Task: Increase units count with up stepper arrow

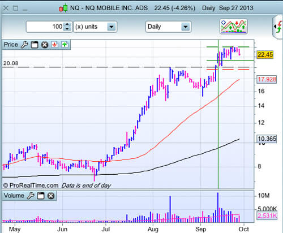Action: (67, 24)
